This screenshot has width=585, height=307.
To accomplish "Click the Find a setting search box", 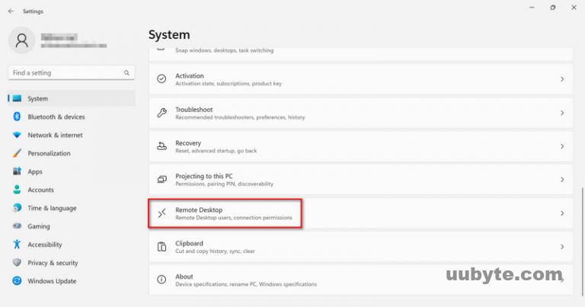I will coord(67,73).
